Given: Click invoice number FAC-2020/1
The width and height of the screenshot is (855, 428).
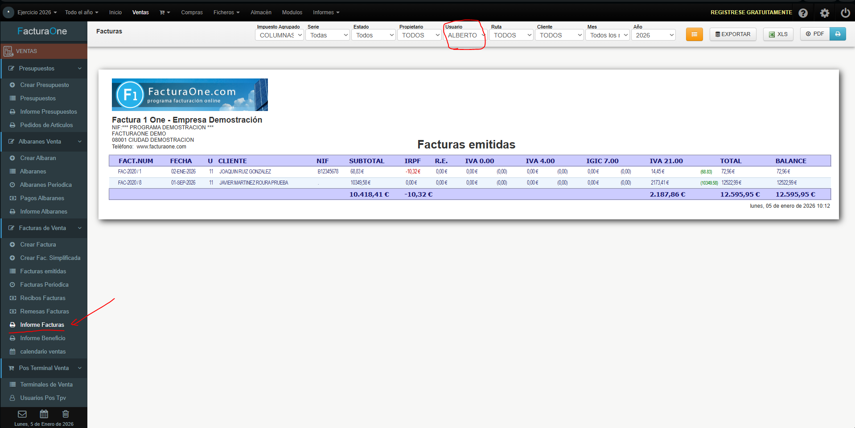Looking at the screenshot, I should tap(130, 172).
